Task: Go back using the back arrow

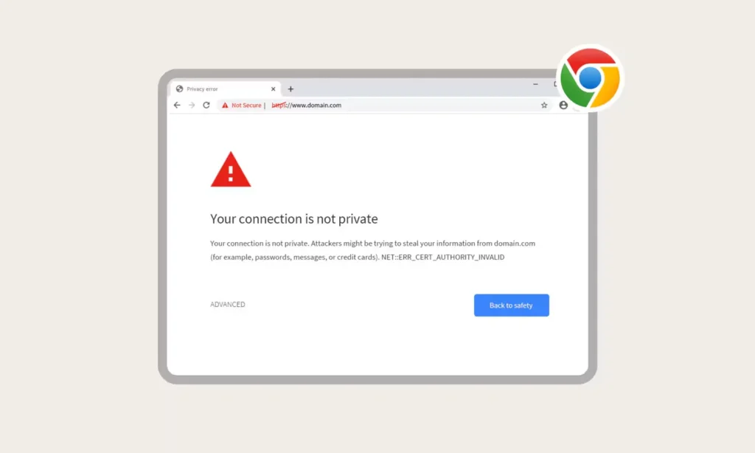Action: point(177,105)
